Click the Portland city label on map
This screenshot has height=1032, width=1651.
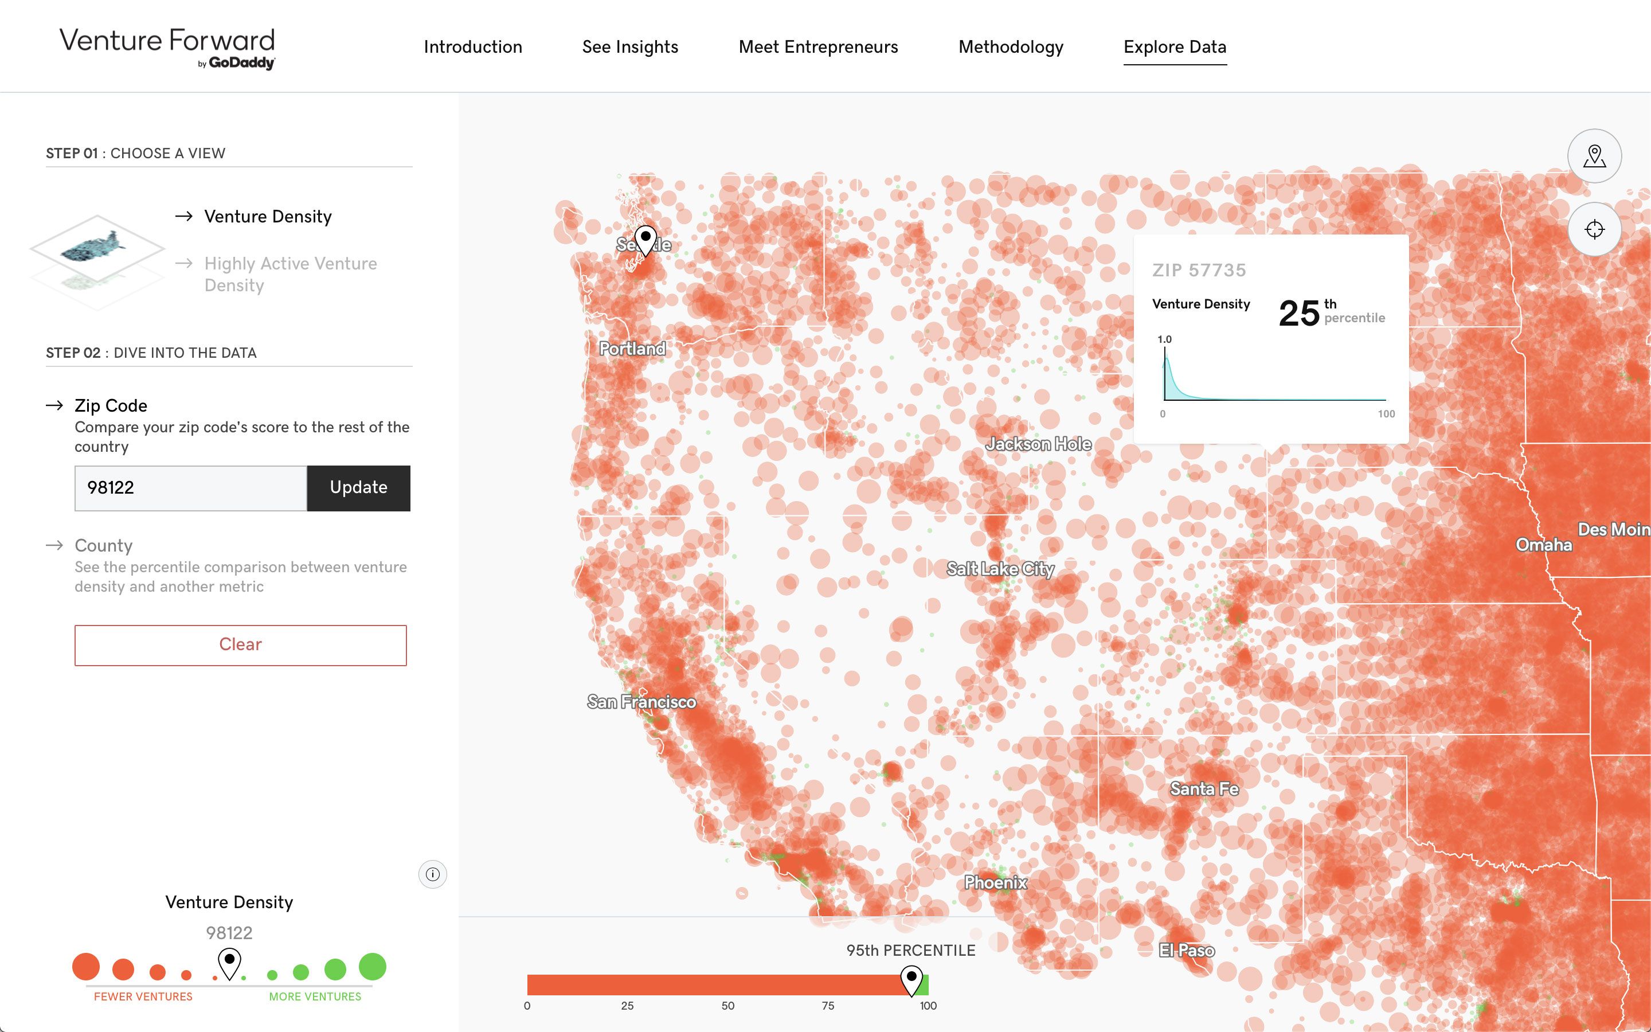(x=632, y=349)
